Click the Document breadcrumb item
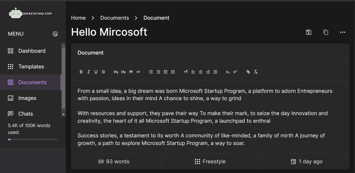 click(156, 18)
